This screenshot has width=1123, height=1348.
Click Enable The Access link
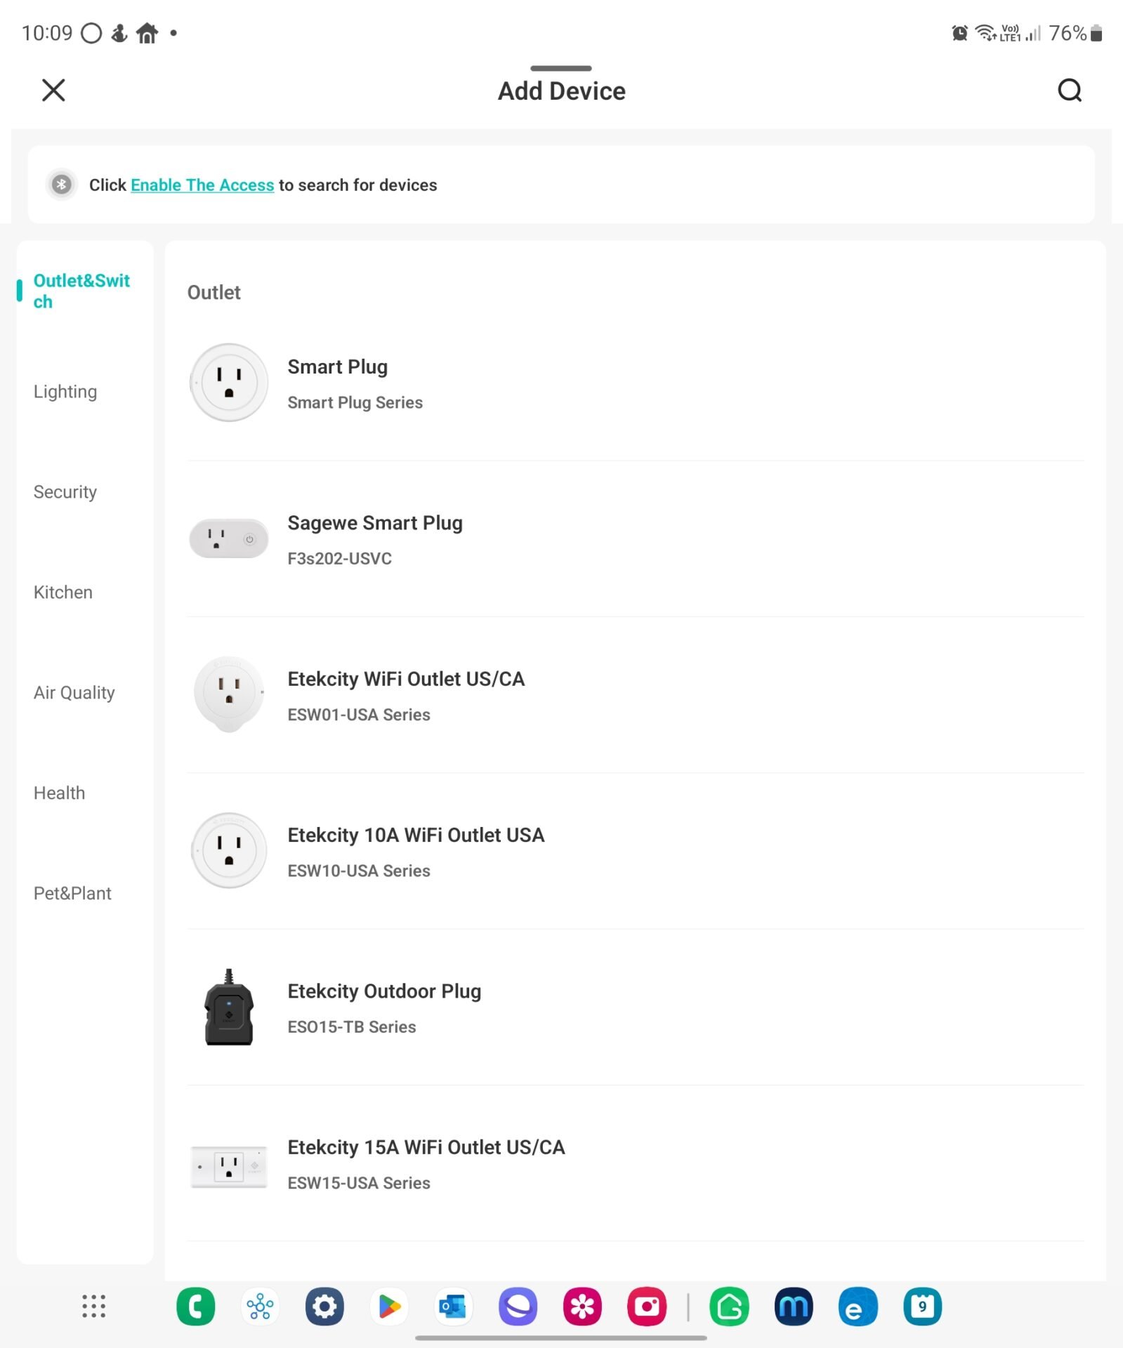[x=202, y=185]
